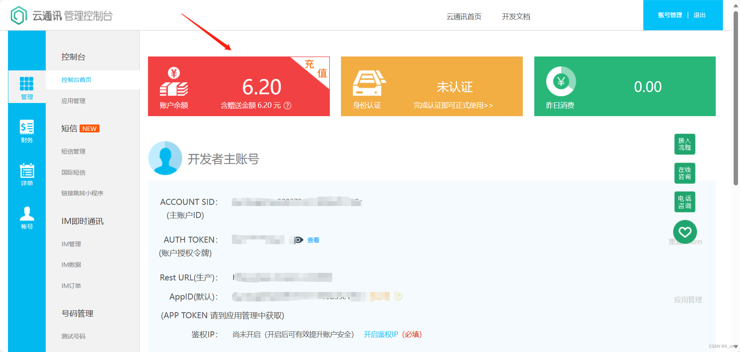
Task: Click the scrollbar up arrow
Action: coord(736,5)
